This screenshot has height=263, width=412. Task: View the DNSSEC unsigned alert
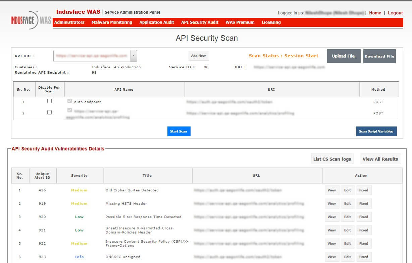pyautogui.click(x=332, y=257)
